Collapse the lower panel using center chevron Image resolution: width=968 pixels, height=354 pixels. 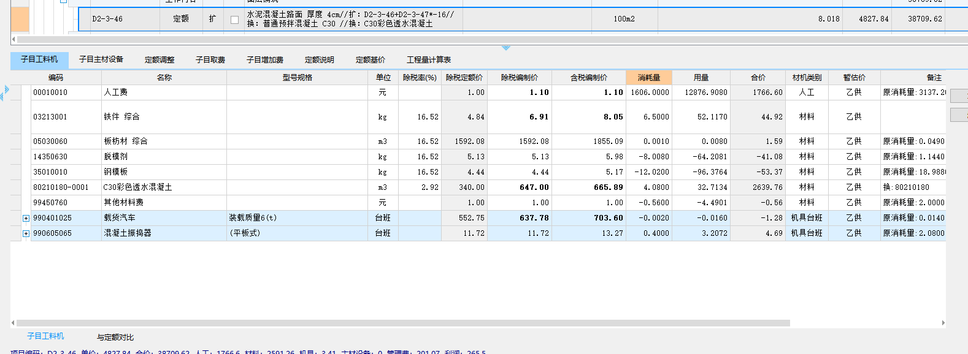tap(505, 48)
